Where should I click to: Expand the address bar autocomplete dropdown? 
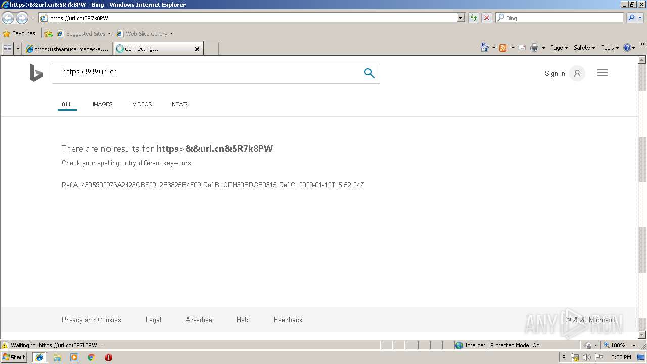460,18
